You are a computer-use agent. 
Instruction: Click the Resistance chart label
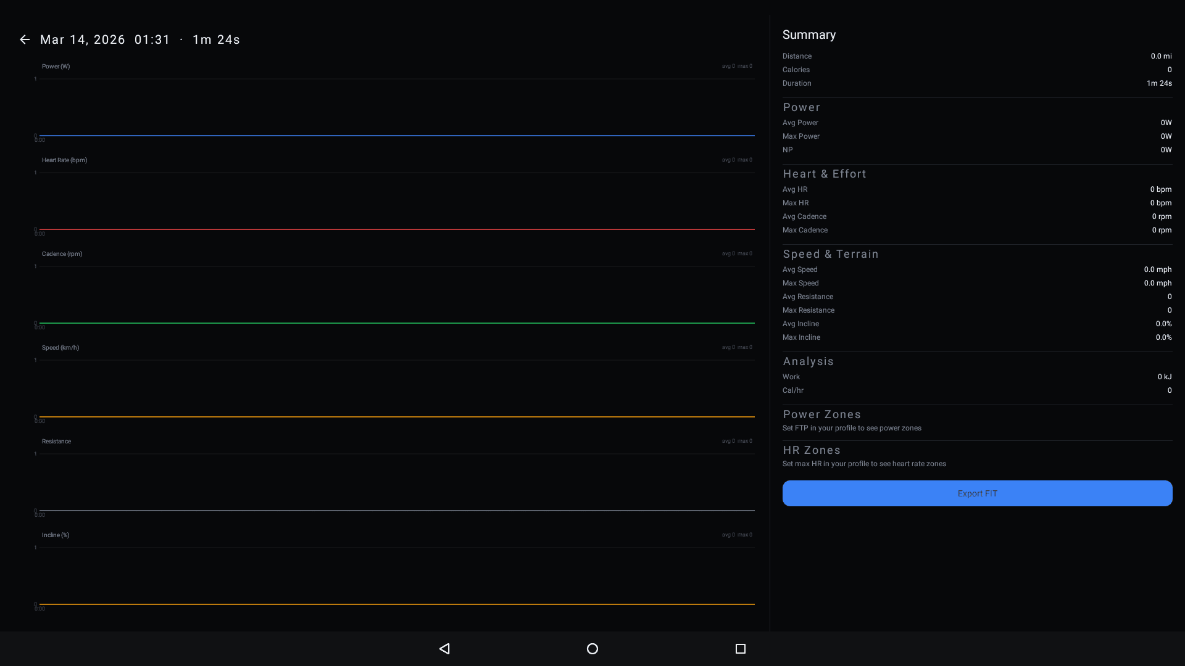[56, 442]
